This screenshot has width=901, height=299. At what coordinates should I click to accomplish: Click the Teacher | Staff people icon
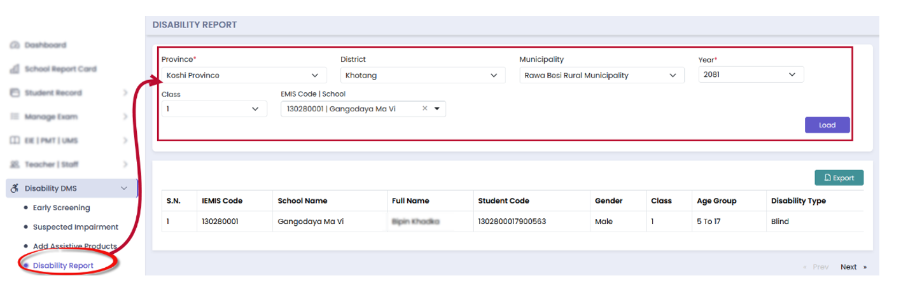tap(14, 164)
